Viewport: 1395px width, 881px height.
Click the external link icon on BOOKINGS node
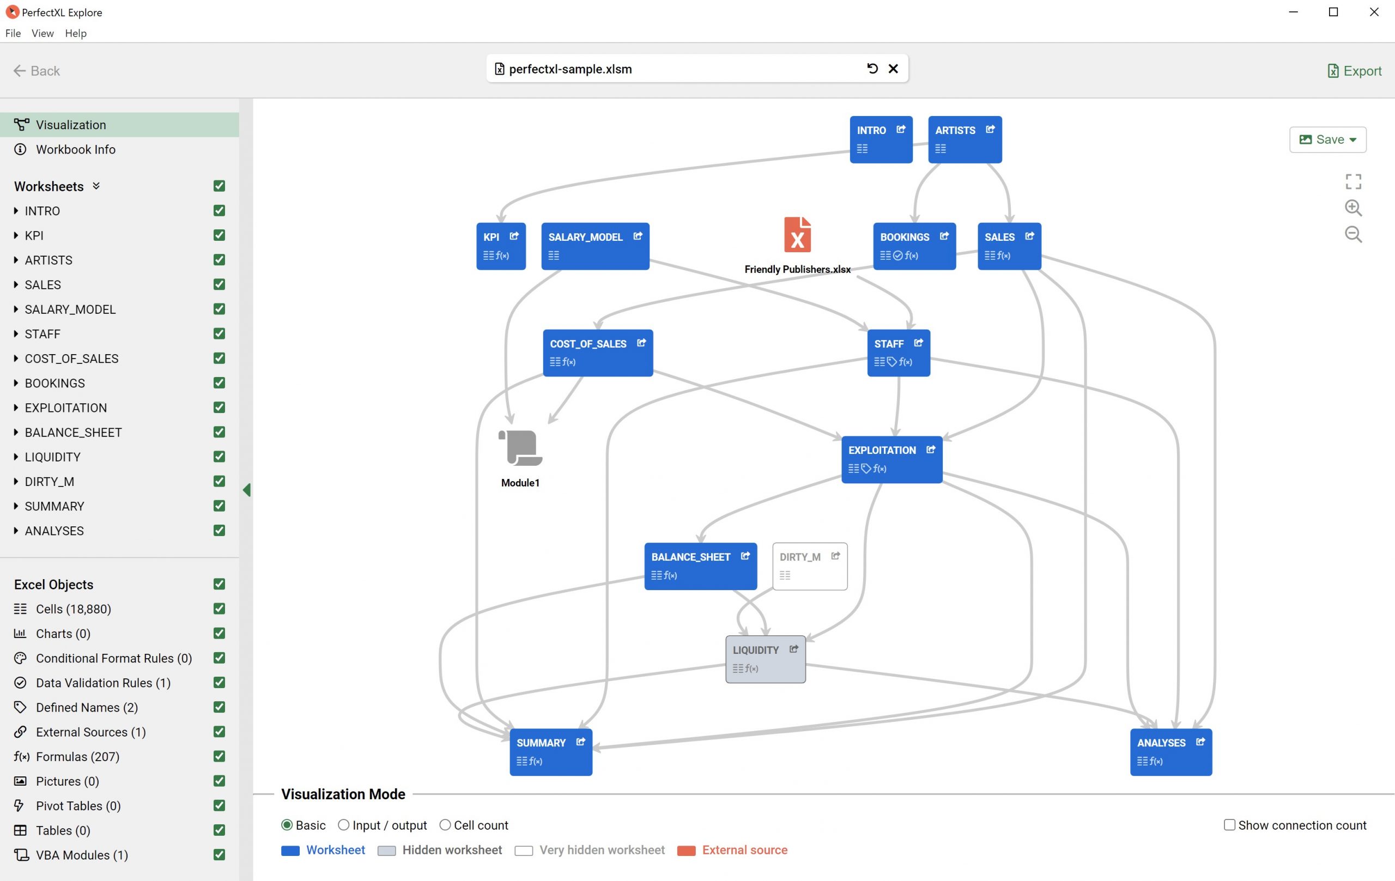tap(943, 235)
